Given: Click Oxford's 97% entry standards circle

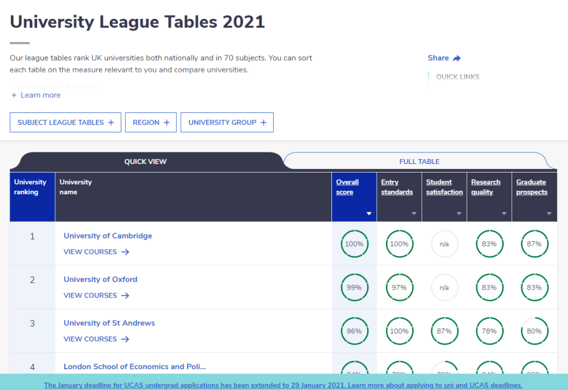Looking at the screenshot, I should pyautogui.click(x=399, y=288).
